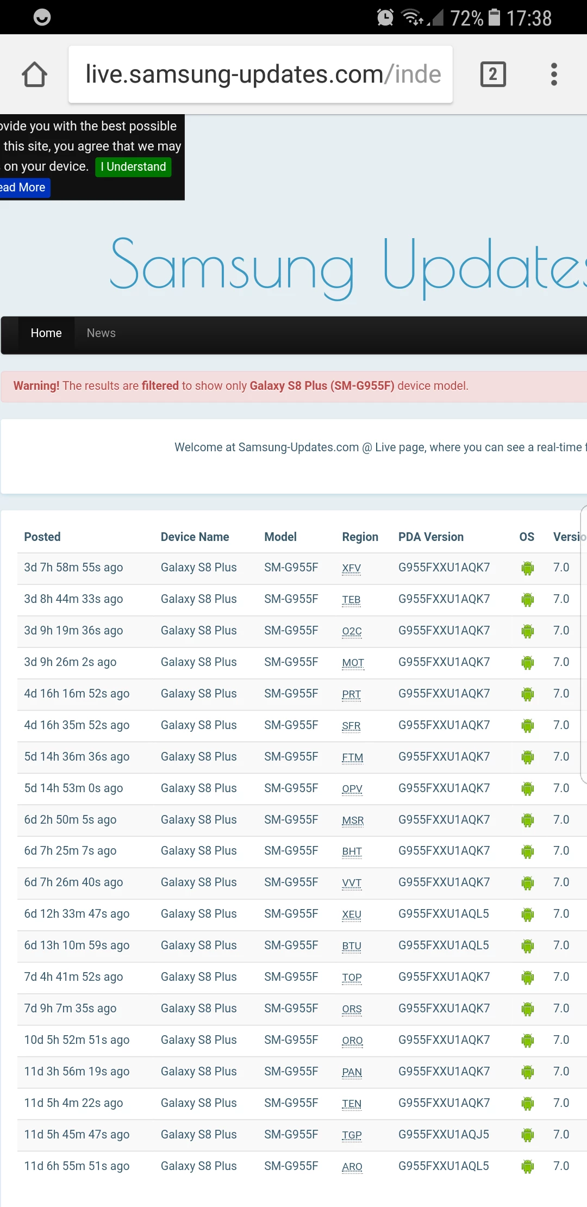Click the Android icon in TEN row
The width and height of the screenshot is (587, 1207).
pos(527,1104)
